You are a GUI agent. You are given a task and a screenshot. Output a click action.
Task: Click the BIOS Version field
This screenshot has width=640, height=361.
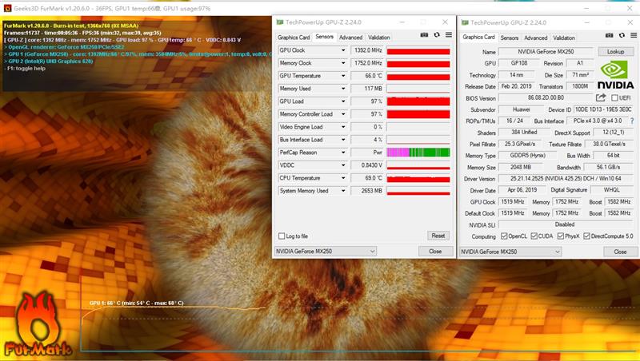pyautogui.click(x=546, y=97)
